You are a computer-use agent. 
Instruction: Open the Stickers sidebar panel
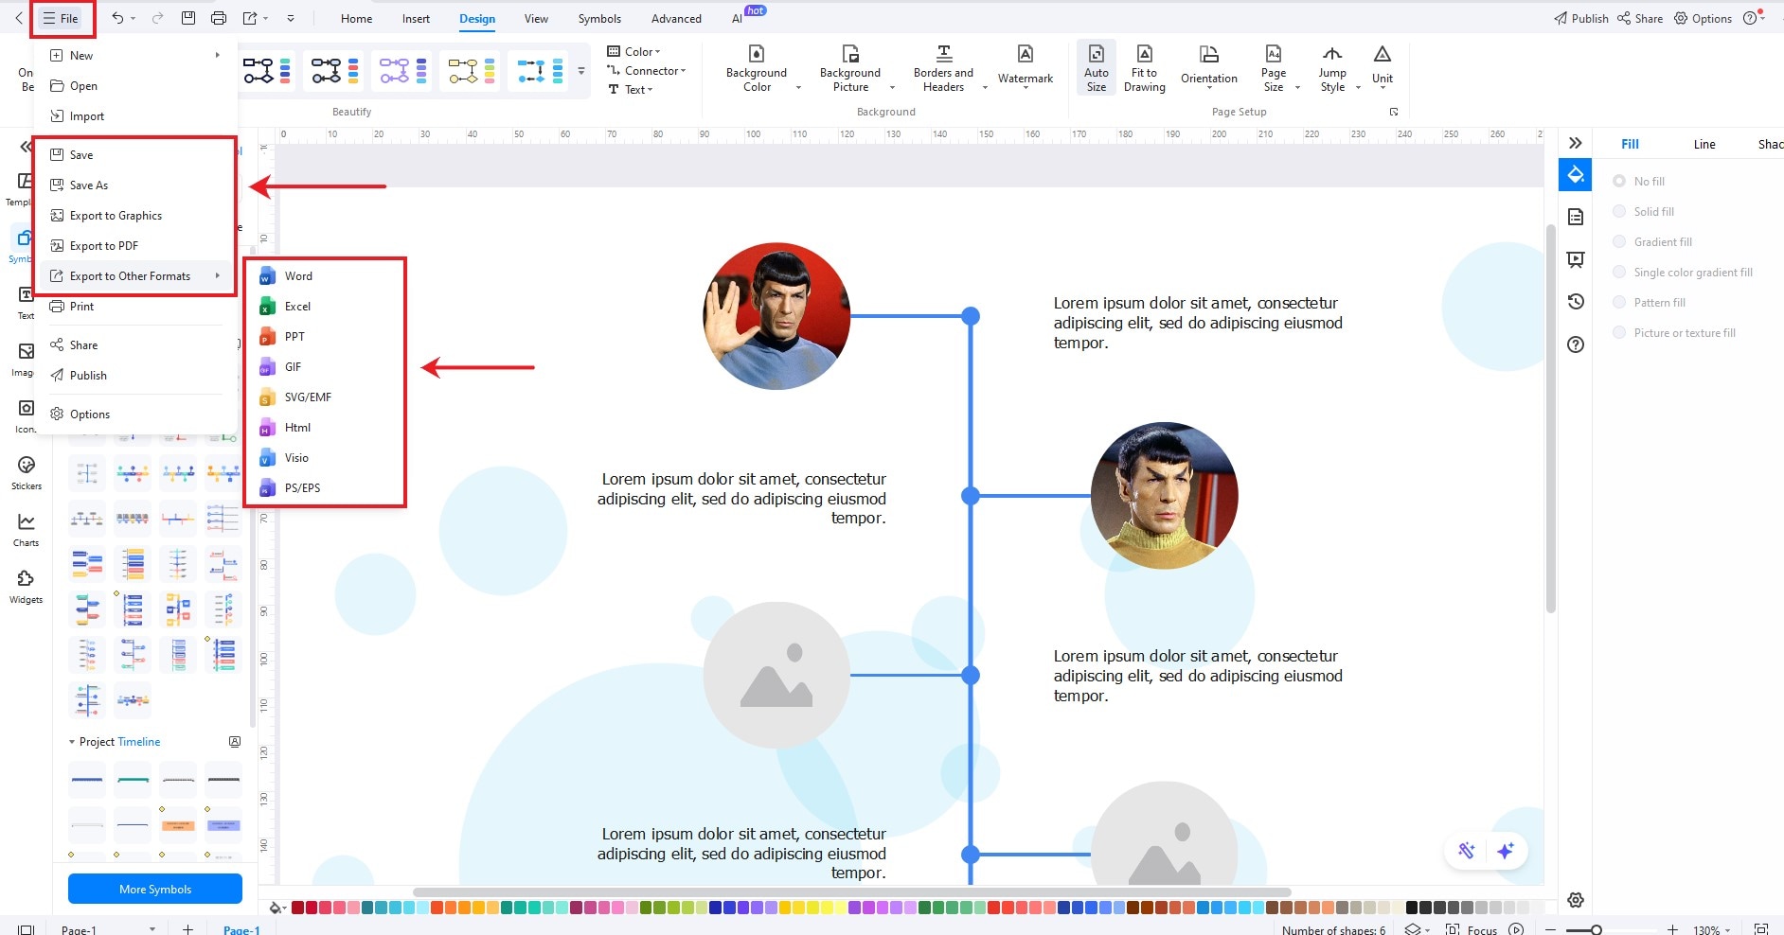(27, 472)
